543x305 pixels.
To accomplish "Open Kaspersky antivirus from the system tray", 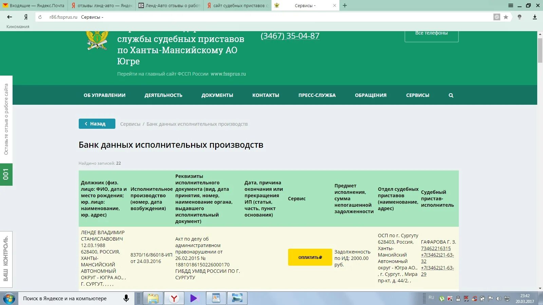I will pyautogui.click(x=450, y=299).
